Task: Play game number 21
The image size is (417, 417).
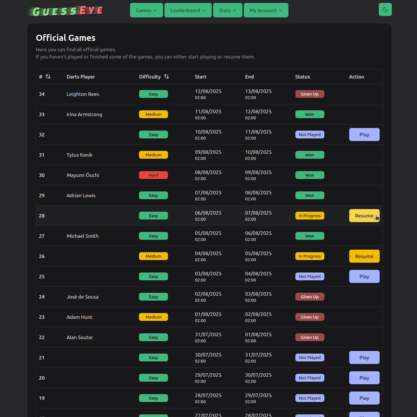Action: [364, 357]
